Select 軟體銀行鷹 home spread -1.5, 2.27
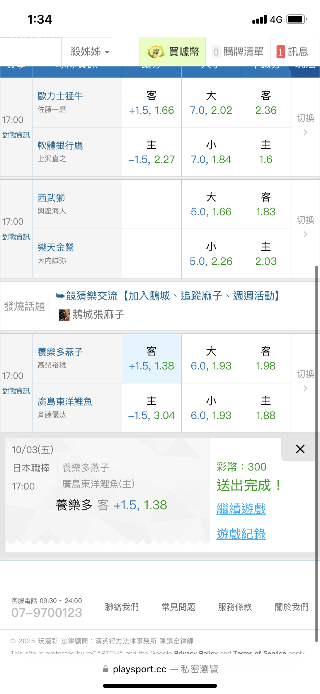320x694 pixels. (x=151, y=152)
